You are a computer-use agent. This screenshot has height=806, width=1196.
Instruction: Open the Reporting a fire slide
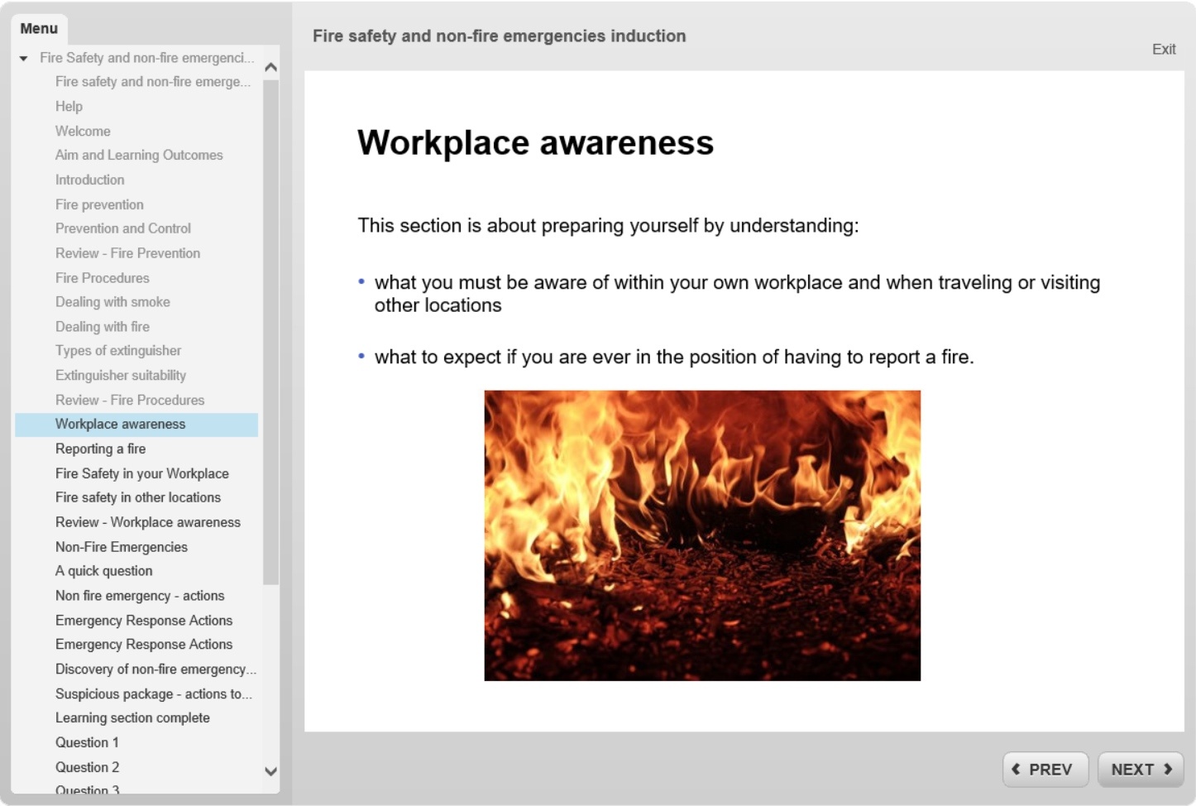(x=100, y=449)
